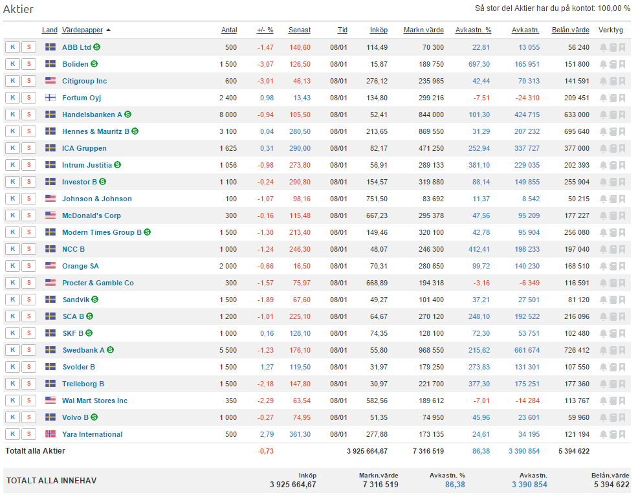This screenshot has width=638, height=495.
Task: Open the Citigroup Inc stock link
Action: tap(84, 81)
